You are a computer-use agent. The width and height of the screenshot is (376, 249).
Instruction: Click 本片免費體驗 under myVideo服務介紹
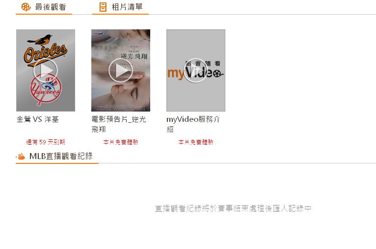point(196,142)
